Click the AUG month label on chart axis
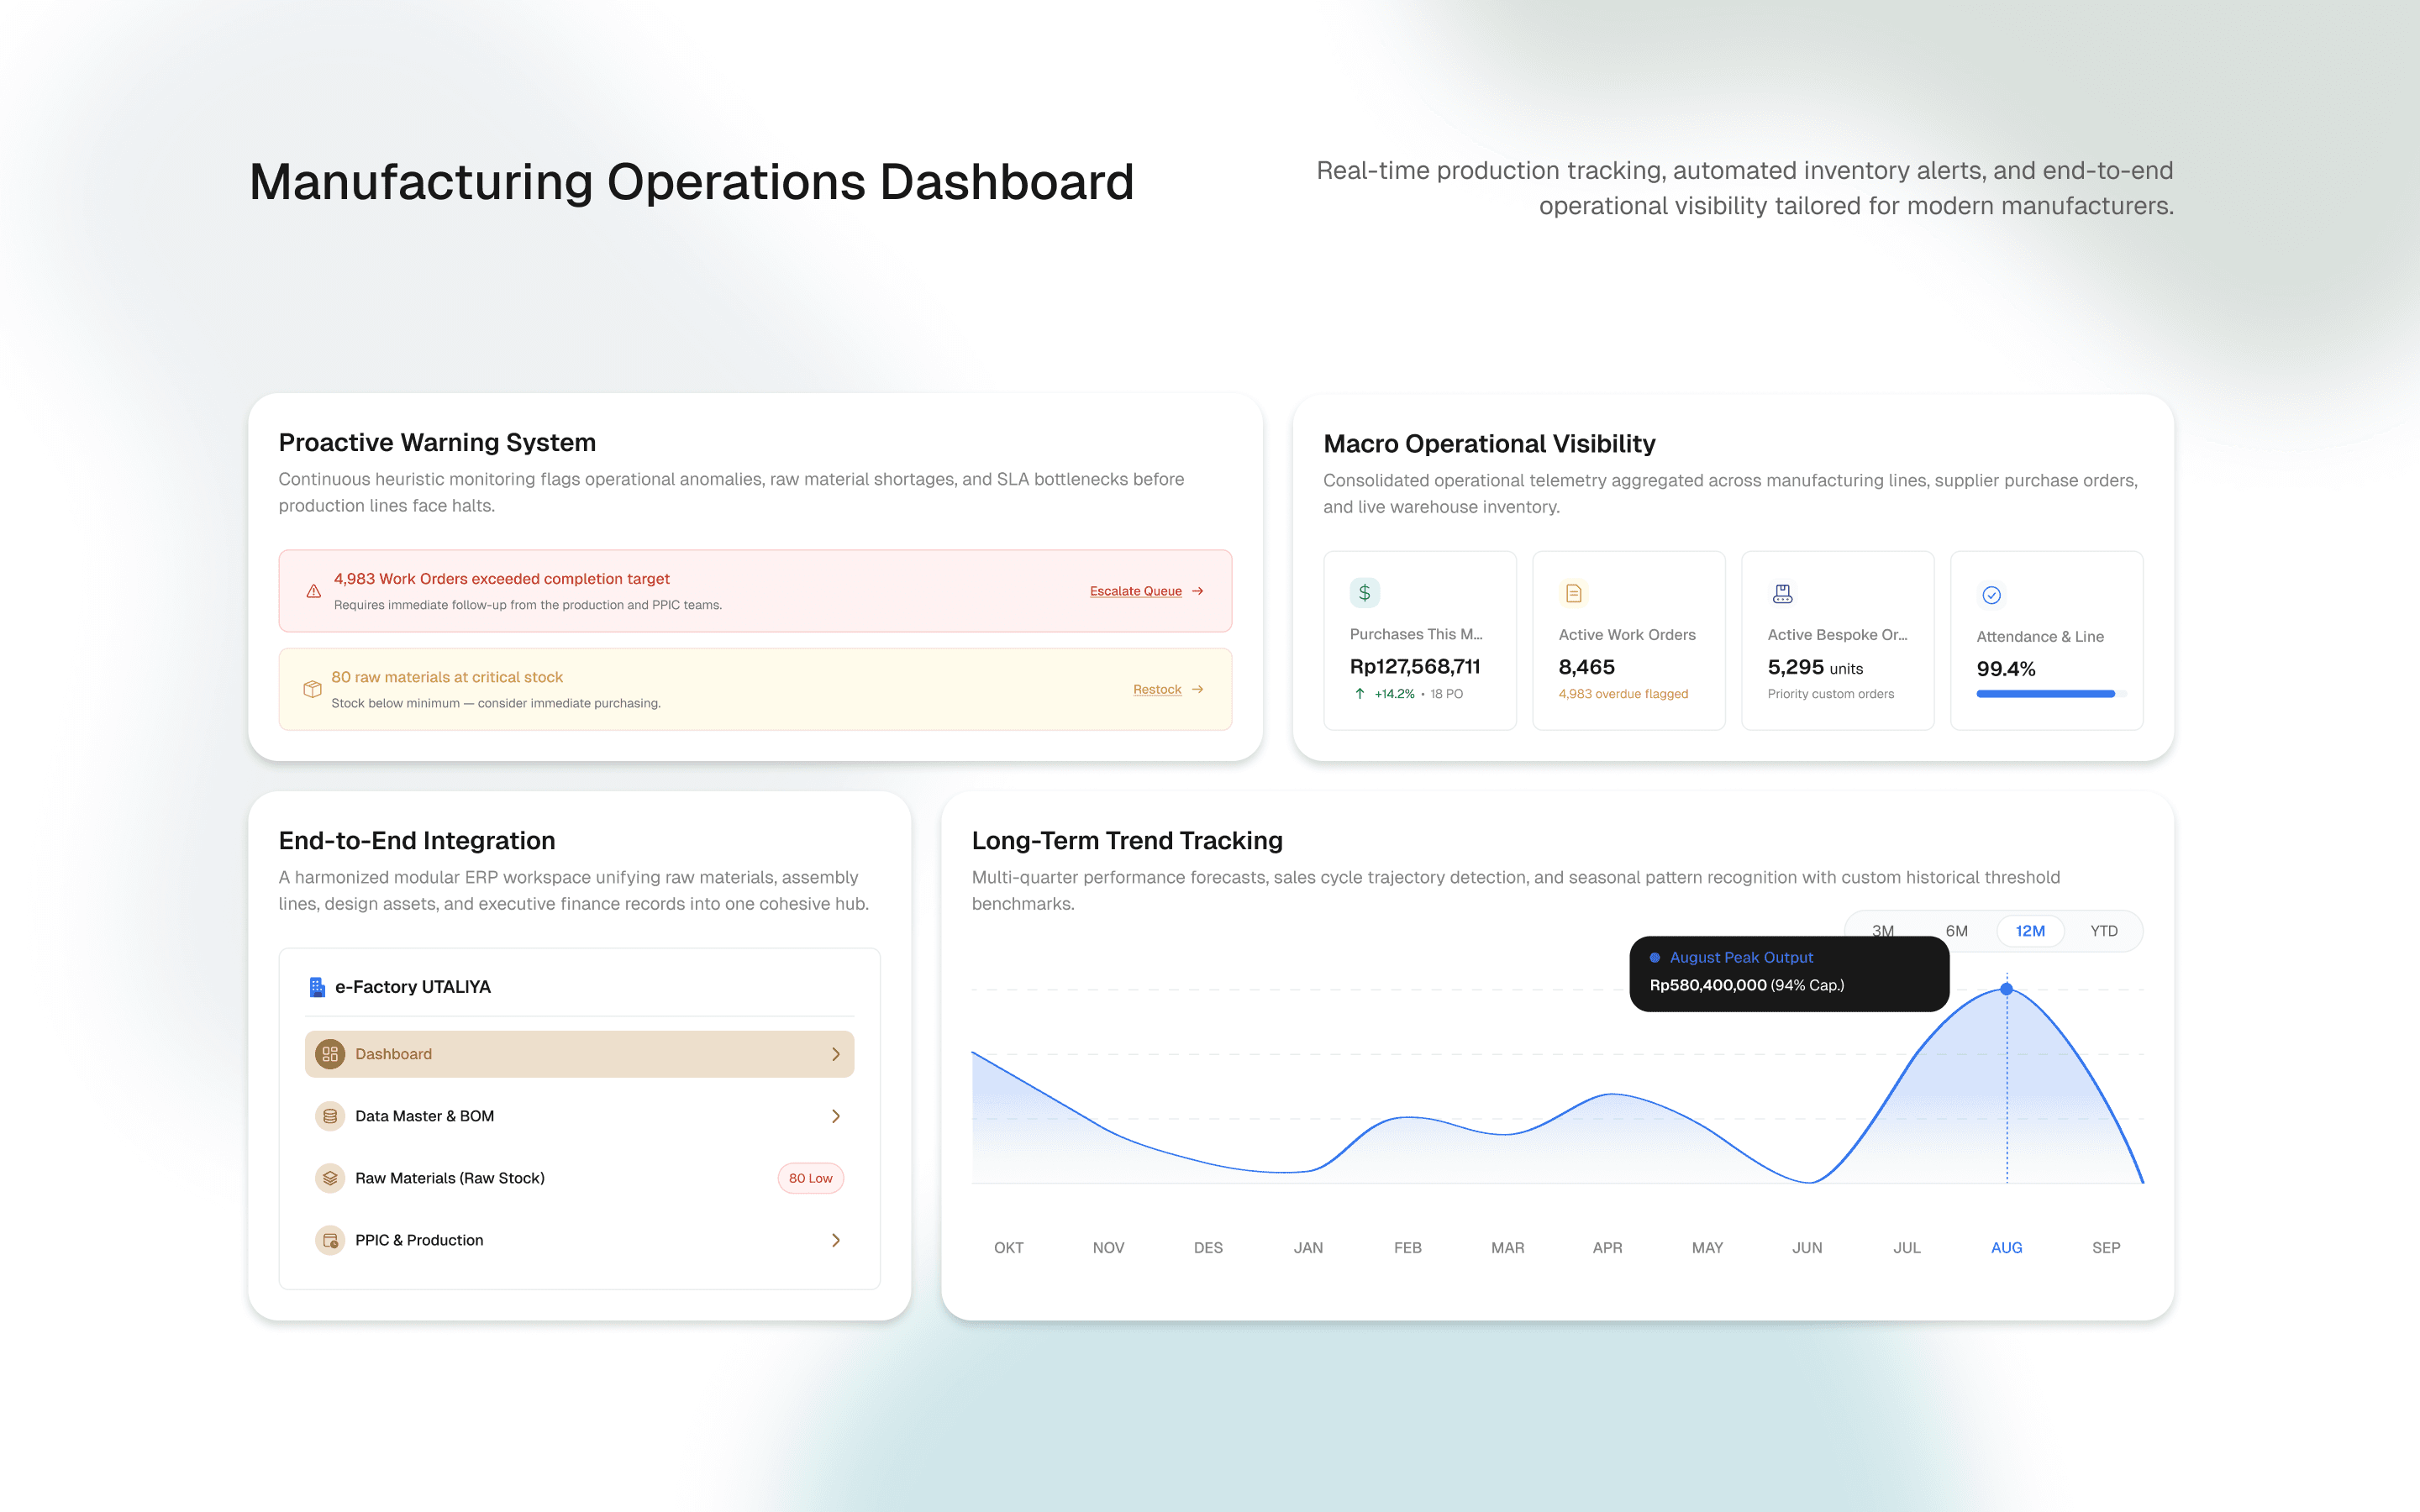Image resolution: width=2420 pixels, height=1512 pixels. coord(2006,1247)
